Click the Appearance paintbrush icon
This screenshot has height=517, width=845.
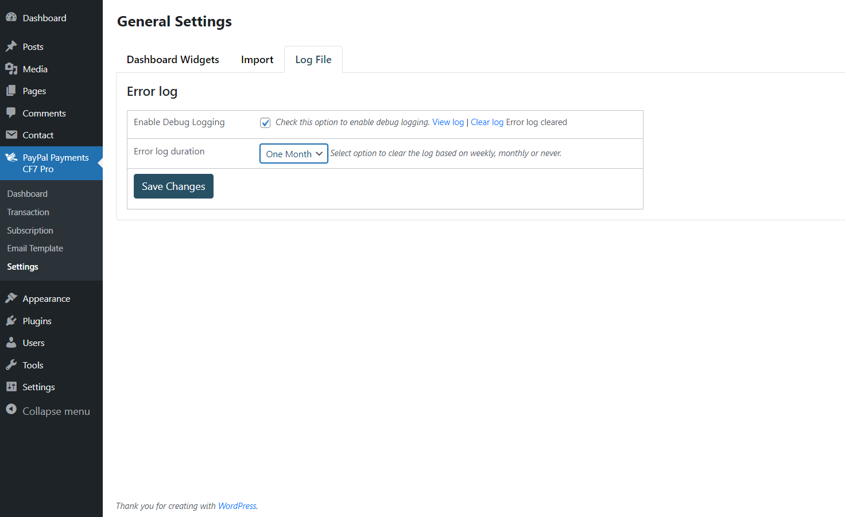[11, 298]
